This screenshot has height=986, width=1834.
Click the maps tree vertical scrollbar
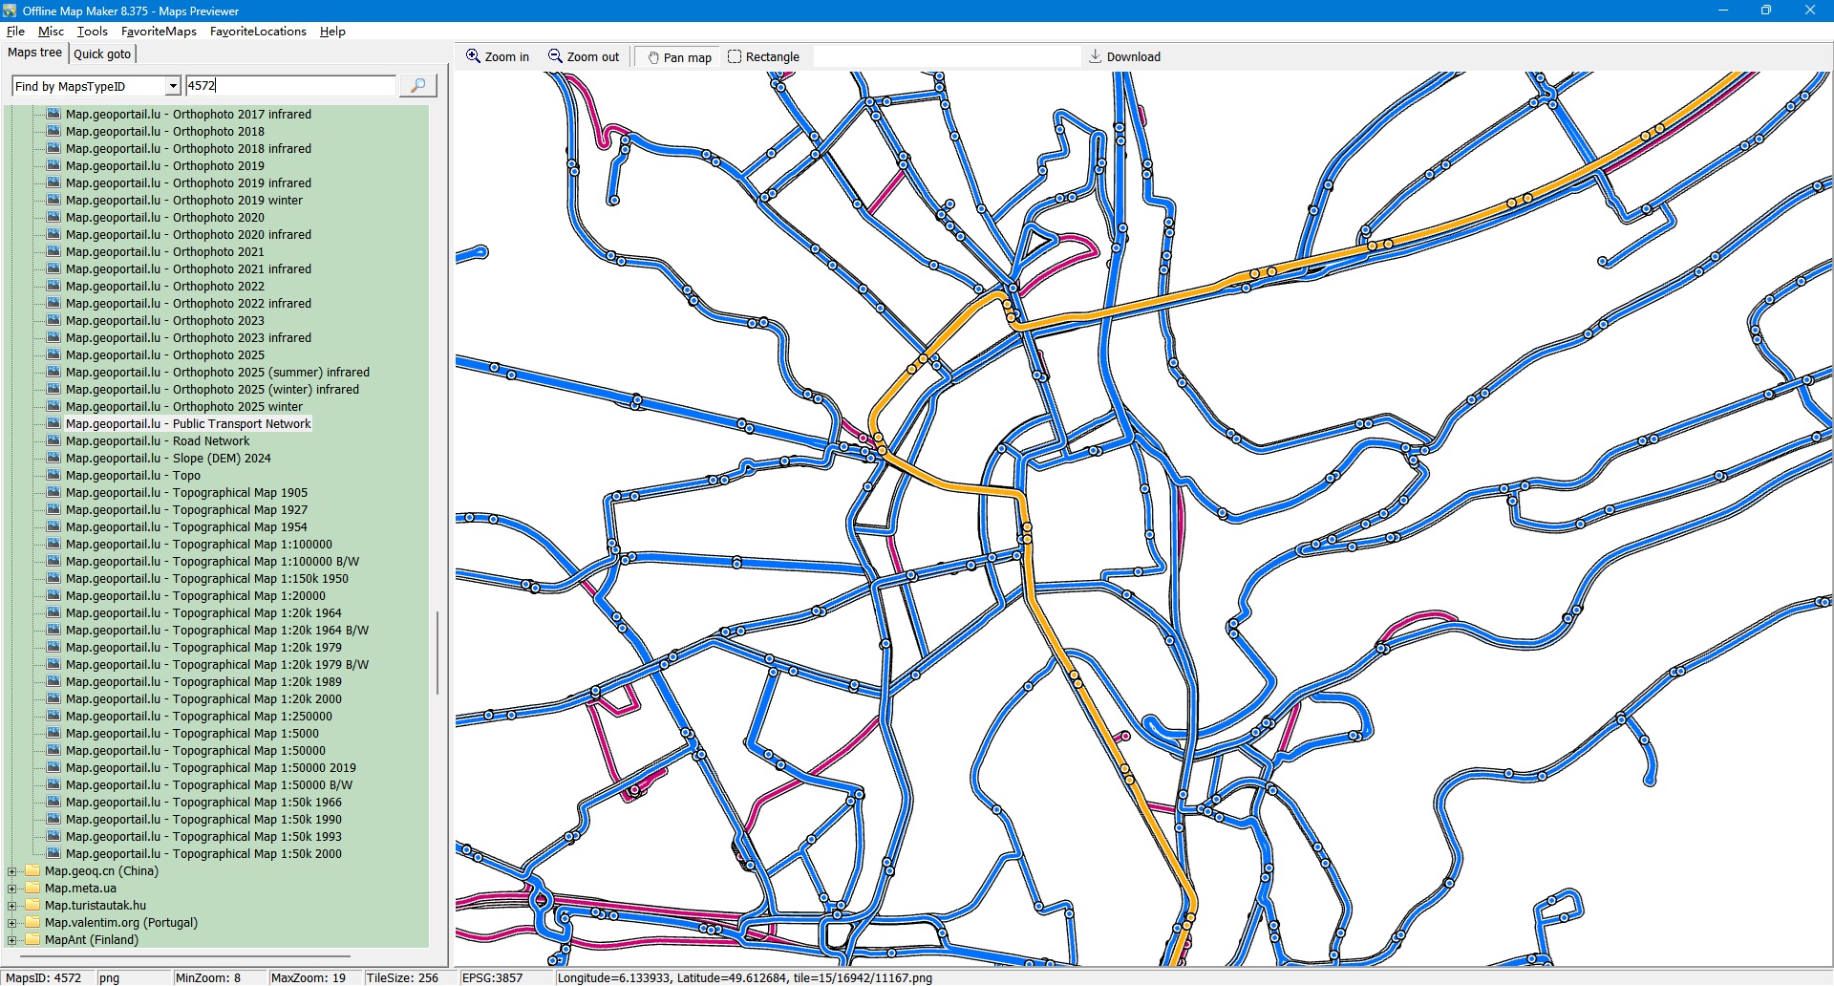click(x=437, y=654)
